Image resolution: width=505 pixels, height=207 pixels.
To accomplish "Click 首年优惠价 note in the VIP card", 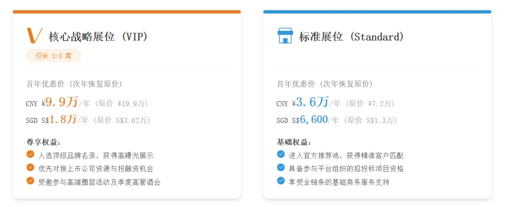I will coord(74,85).
